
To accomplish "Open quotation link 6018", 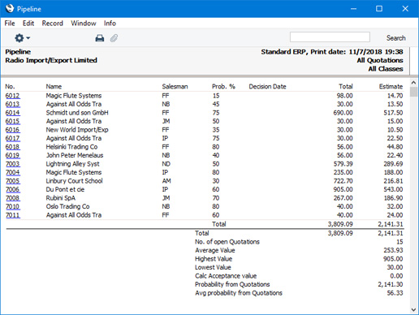I will [x=12, y=147].
